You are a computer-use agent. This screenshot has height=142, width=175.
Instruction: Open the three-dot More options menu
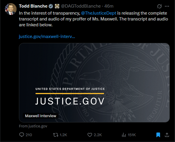click(167, 6)
